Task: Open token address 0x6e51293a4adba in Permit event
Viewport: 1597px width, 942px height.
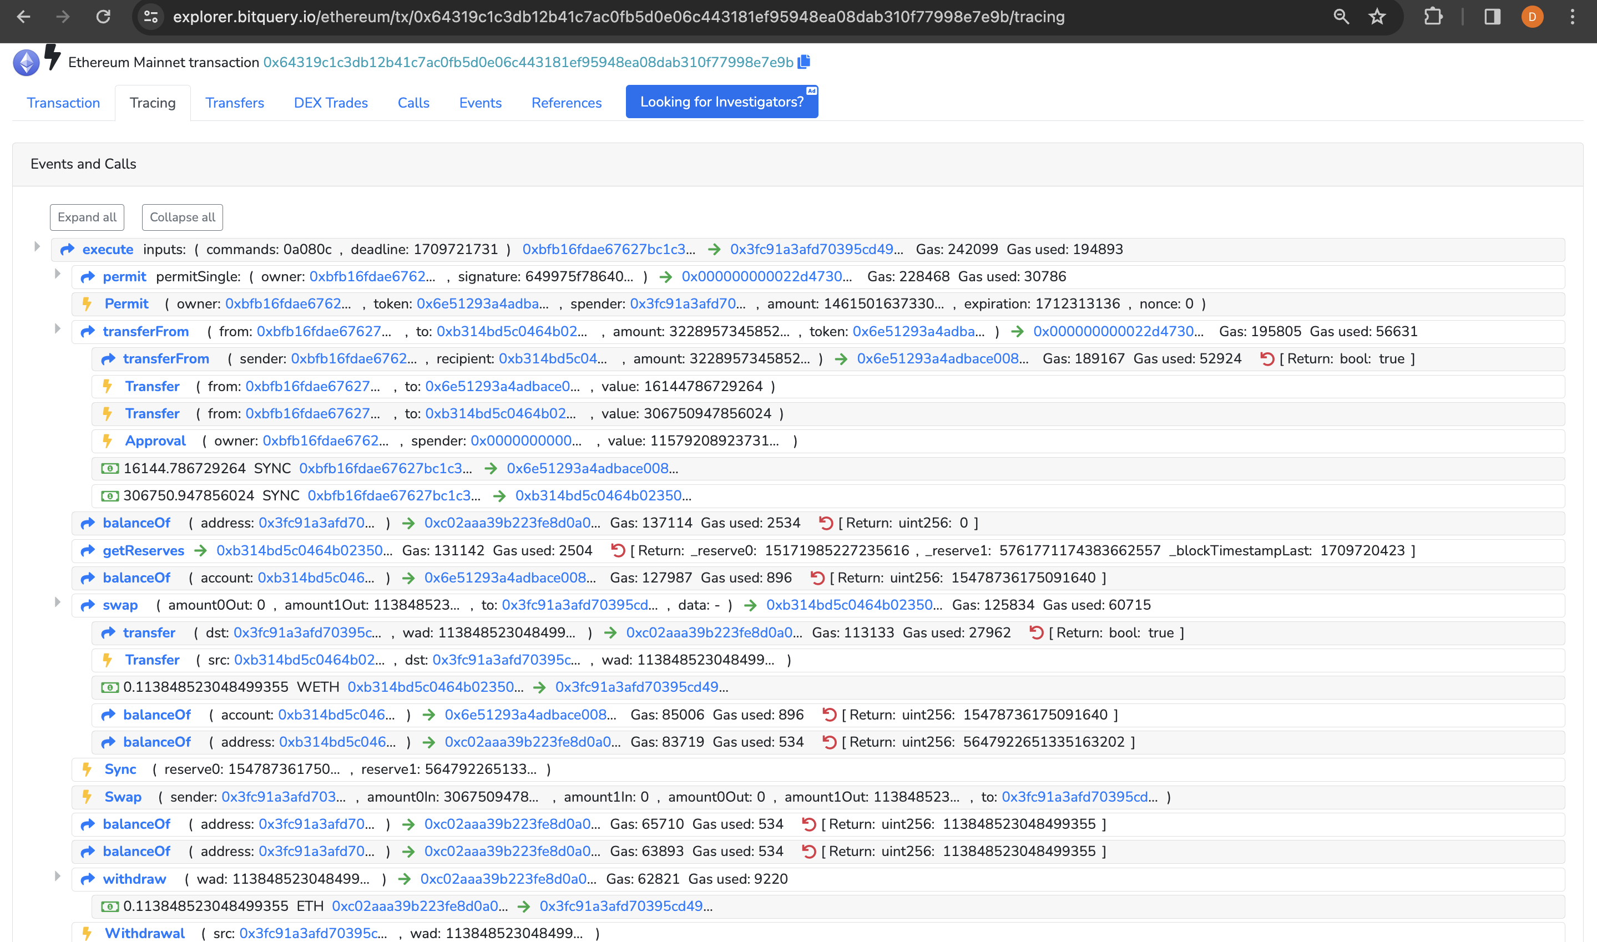Action: pyautogui.click(x=482, y=304)
